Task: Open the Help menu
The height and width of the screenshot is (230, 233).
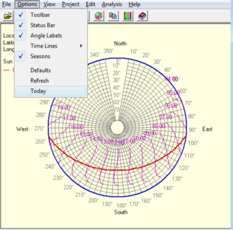Action: (135, 4)
